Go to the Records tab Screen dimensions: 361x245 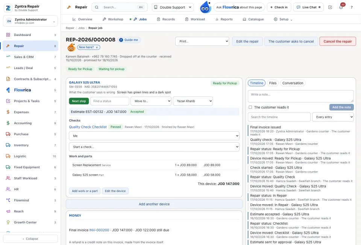click(x=166, y=19)
